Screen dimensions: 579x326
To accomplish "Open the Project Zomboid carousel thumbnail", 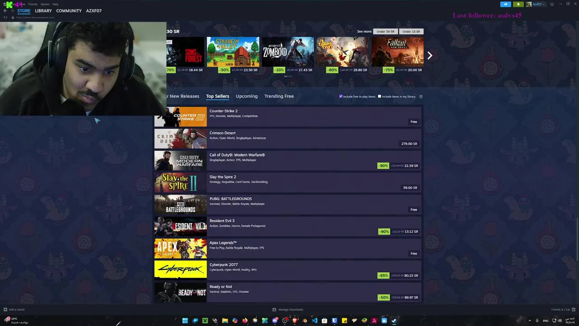I will (x=288, y=52).
